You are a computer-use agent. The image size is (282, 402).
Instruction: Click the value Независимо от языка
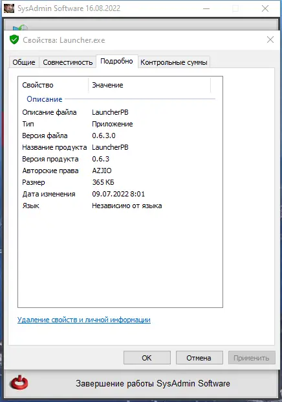click(x=127, y=206)
